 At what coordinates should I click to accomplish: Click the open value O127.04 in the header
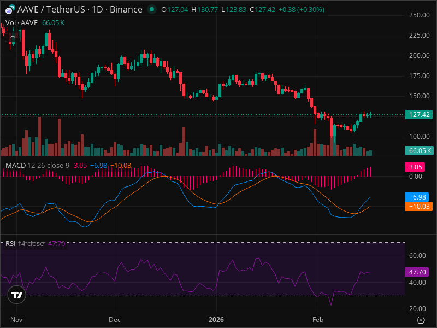[x=175, y=10]
